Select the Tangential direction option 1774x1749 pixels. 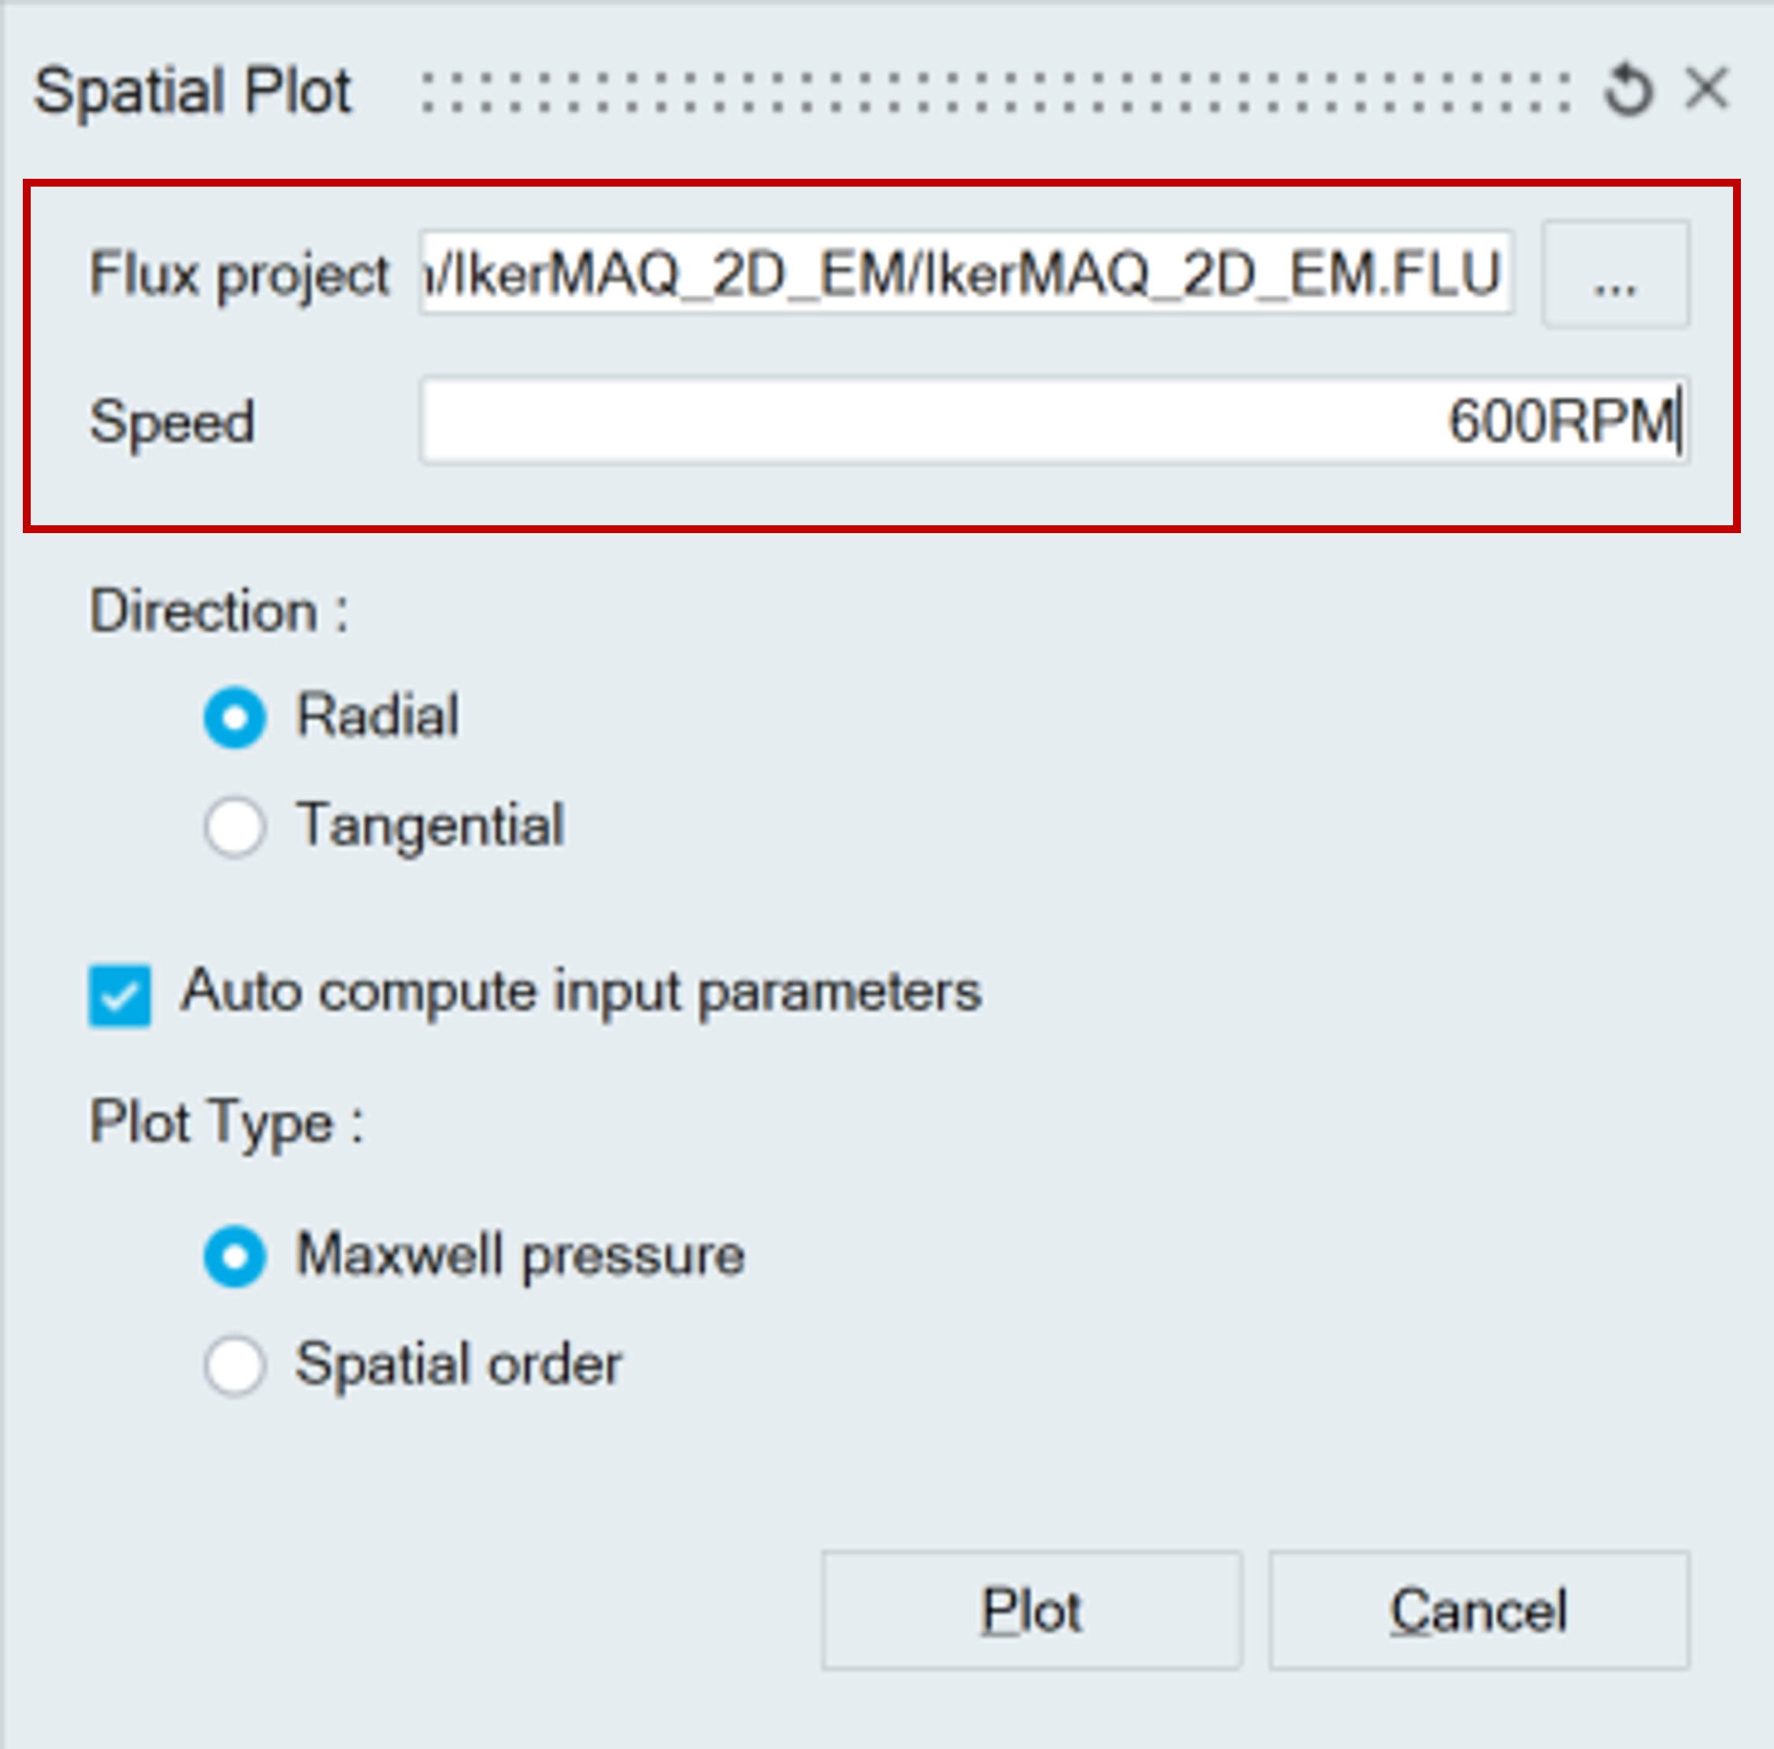pos(235,825)
